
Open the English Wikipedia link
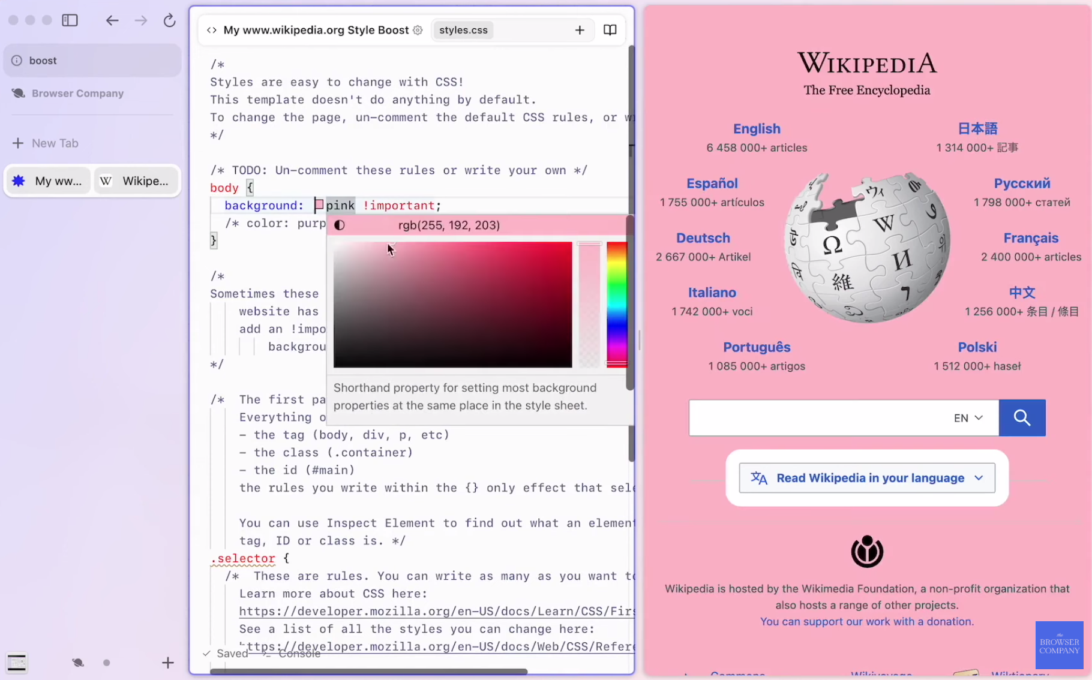click(756, 129)
